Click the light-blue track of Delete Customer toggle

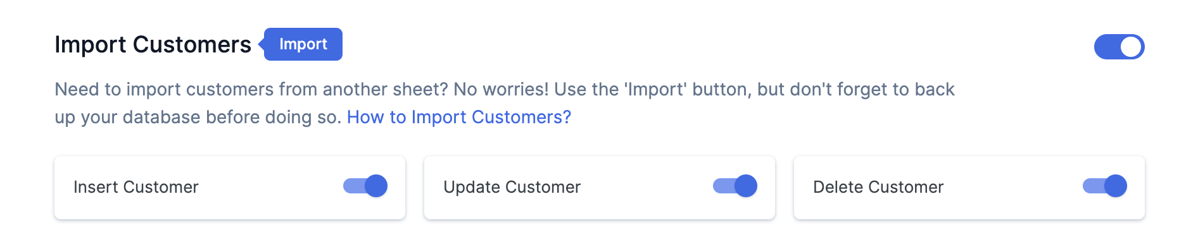click(x=1093, y=186)
